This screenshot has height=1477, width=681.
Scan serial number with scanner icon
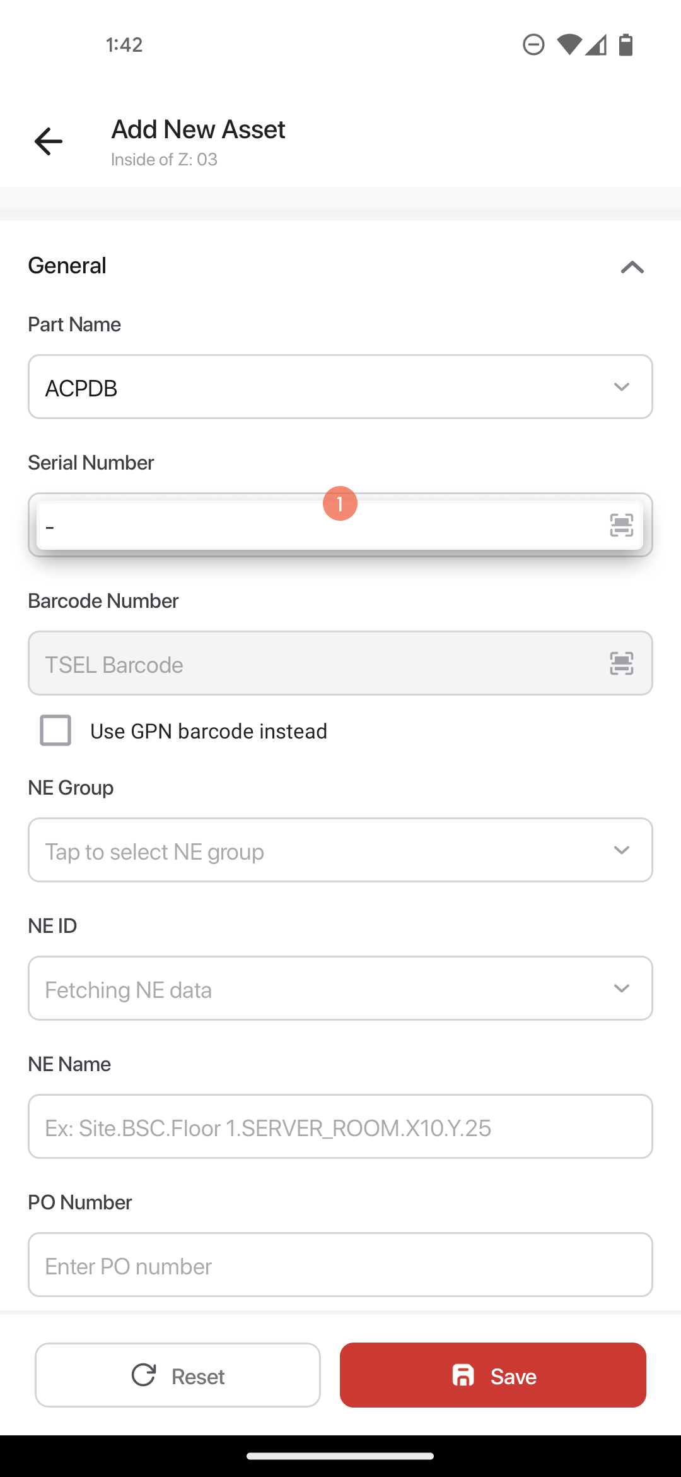point(621,525)
